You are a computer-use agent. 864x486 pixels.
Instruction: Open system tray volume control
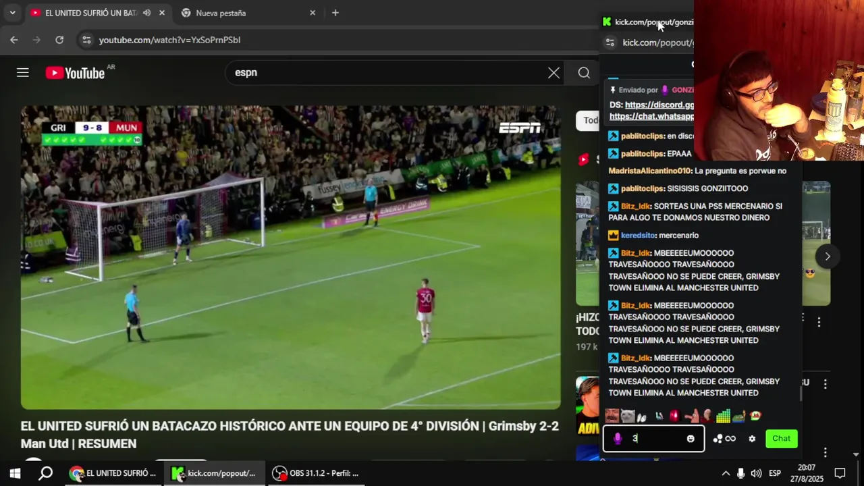coord(756,473)
